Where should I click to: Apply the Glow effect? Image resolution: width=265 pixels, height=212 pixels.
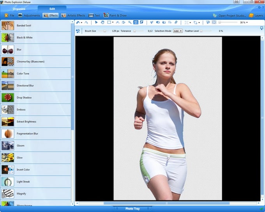click(x=36, y=157)
